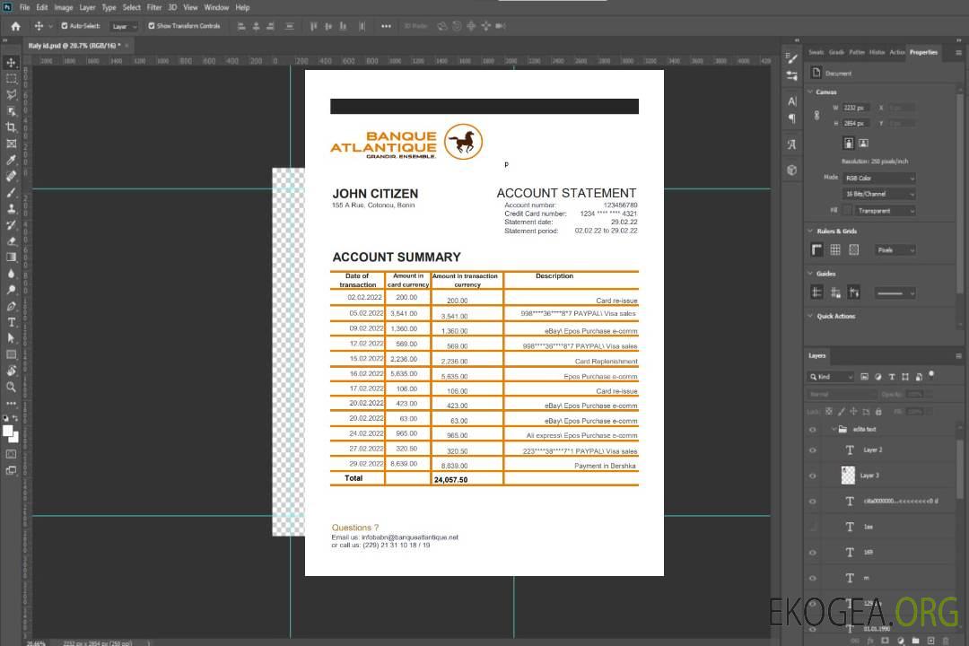Open the Filter menu
This screenshot has height=646, width=969.
[x=154, y=7]
